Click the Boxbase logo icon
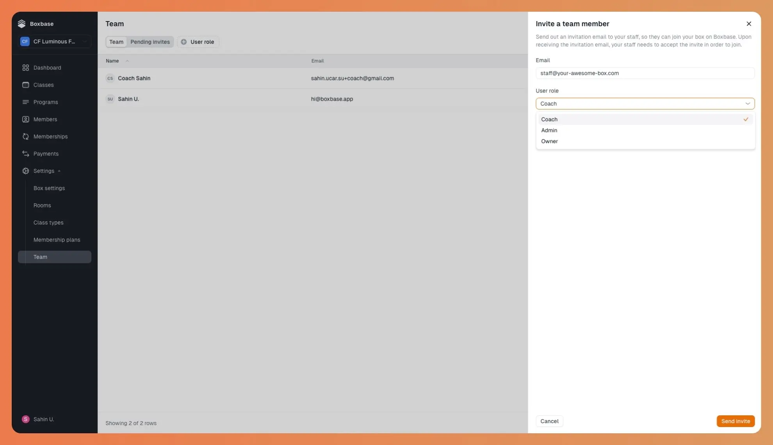Image resolution: width=773 pixels, height=445 pixels. (x=21, y=24)
